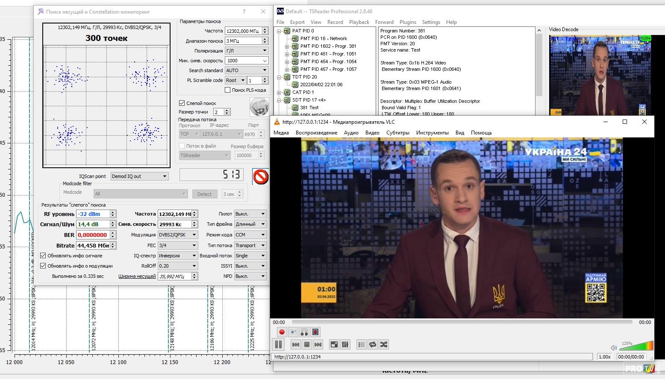The height and width of the screenshot is (379, 665).
Task: Open the 'Поляризация' dropdown
Action: tap(247, 51)
